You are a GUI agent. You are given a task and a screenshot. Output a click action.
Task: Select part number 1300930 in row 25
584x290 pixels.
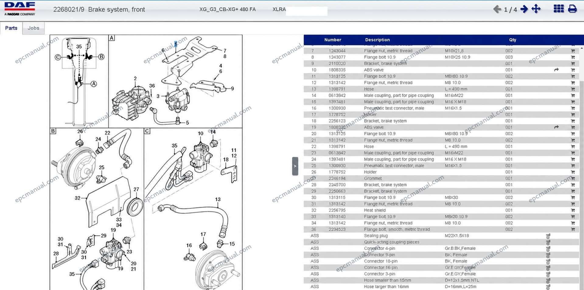(x=337, y=166)
